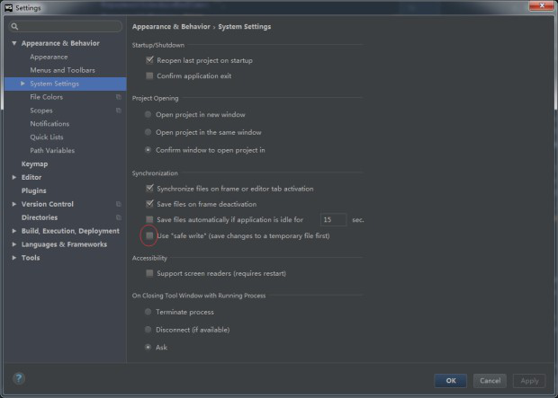Image resolution: width=558 pixels, height=398 pixels.
Task: Click the project-level icon next to Version Control
Action: (119, 204)
